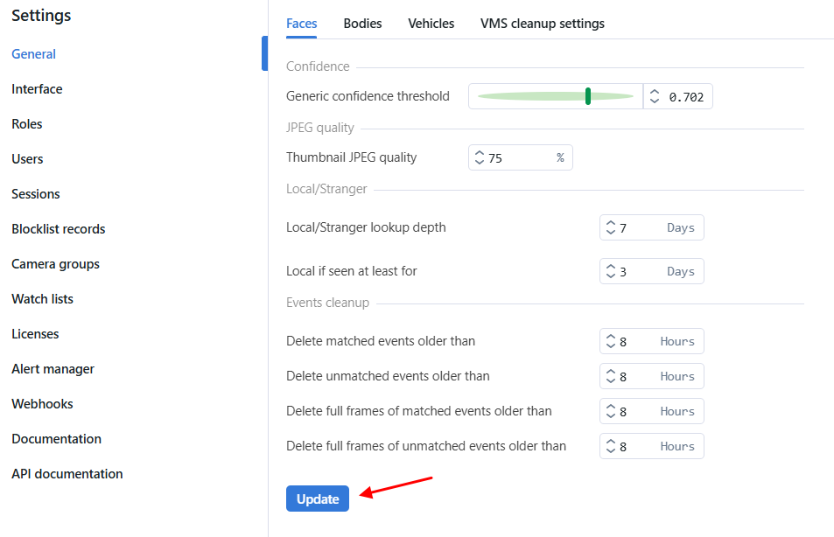The height and width of the screenshot is (537, 834).
Task: Click stepper for Delete matched events older than
Action: click(x=610, y=341)
